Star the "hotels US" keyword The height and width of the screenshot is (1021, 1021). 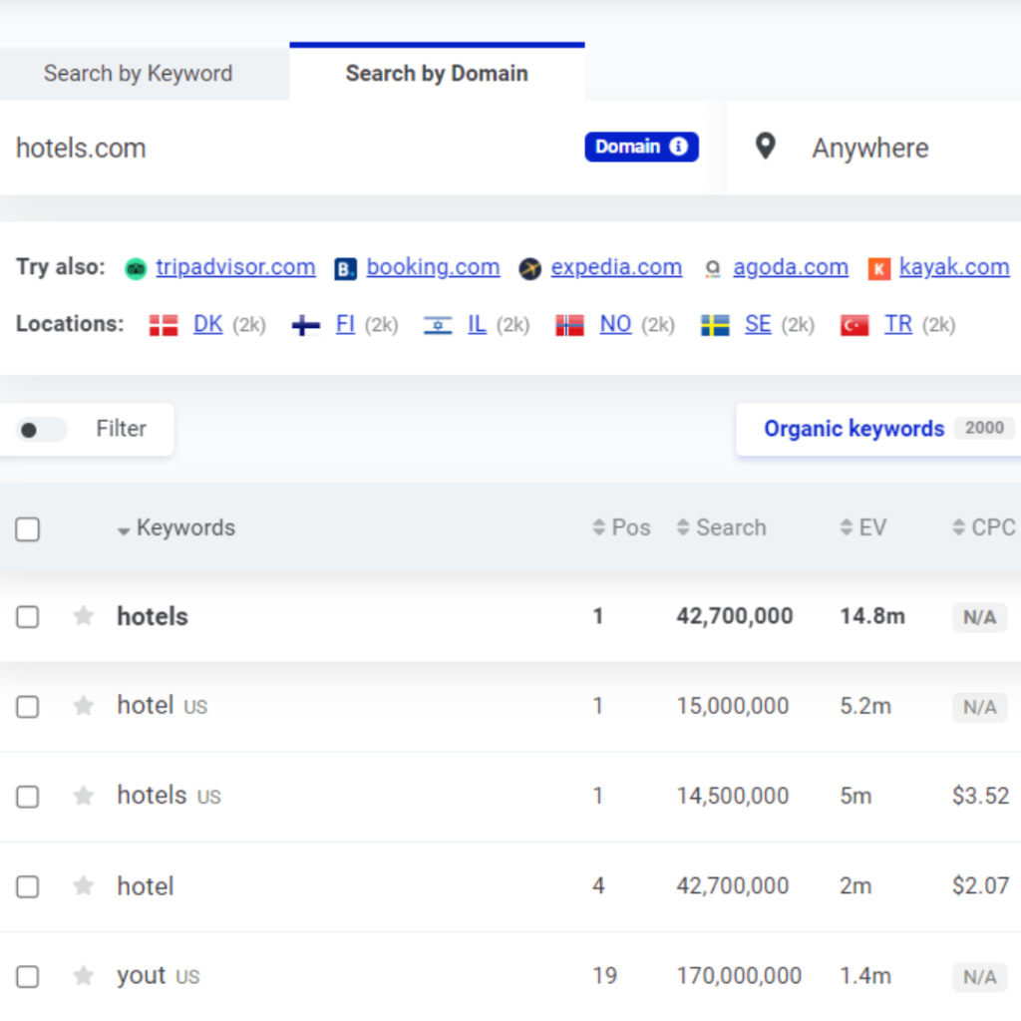[84, 796]
